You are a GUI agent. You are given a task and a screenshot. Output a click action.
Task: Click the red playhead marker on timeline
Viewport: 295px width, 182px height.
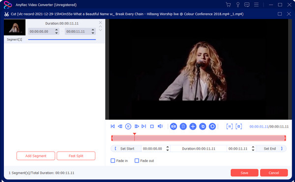point(134,134)
